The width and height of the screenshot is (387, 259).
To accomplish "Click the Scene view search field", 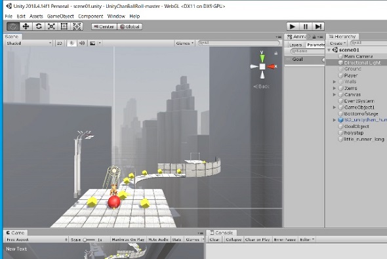I will pos(239,43).
